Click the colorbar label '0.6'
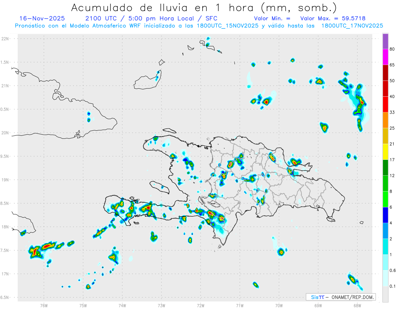 tap(393, 271)
